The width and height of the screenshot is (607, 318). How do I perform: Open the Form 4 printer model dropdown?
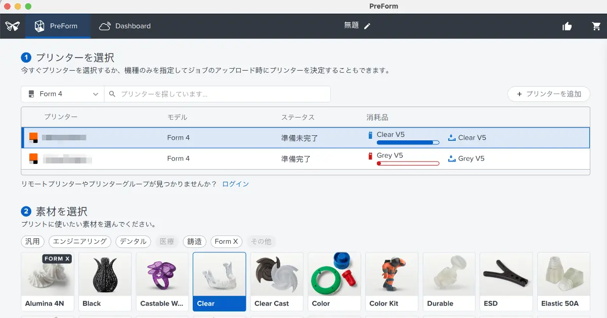pos(63,94)
